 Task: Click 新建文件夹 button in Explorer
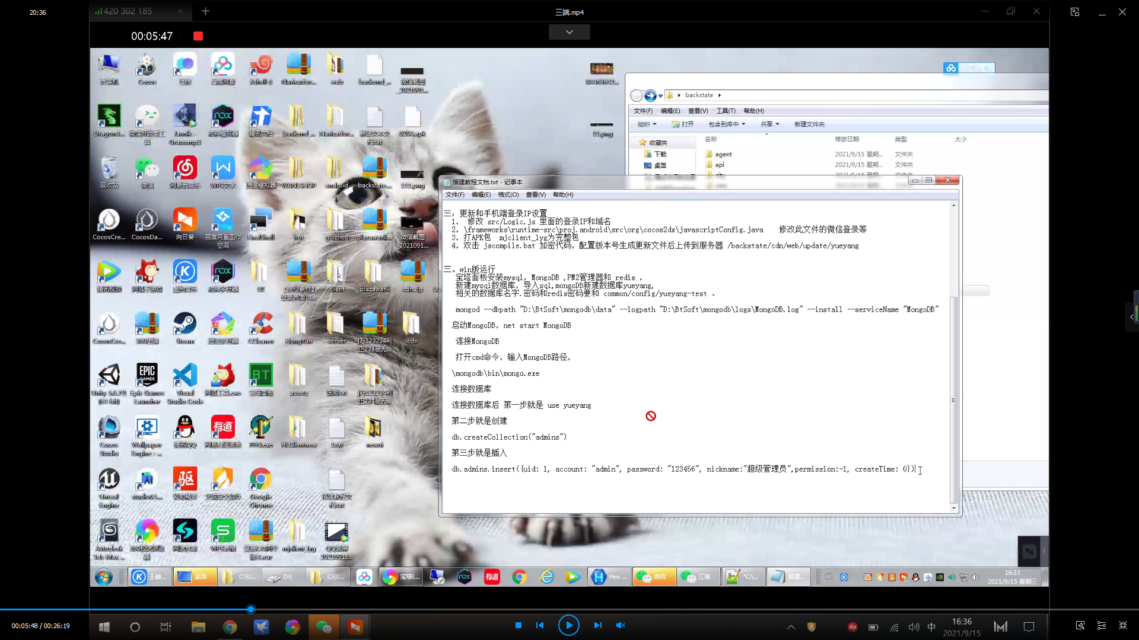pos(809,124)
